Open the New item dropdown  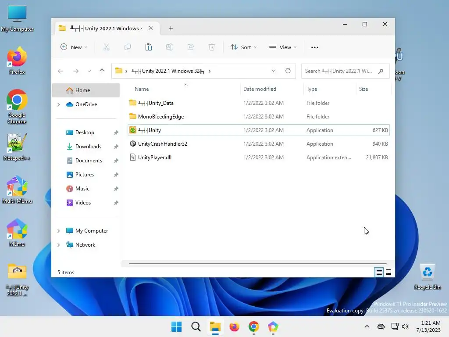click(74, 47)
